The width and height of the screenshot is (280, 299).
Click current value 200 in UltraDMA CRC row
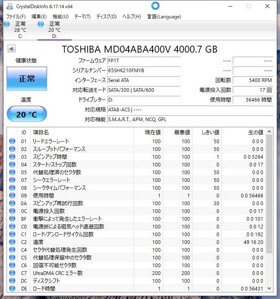(x=156, y=273)
